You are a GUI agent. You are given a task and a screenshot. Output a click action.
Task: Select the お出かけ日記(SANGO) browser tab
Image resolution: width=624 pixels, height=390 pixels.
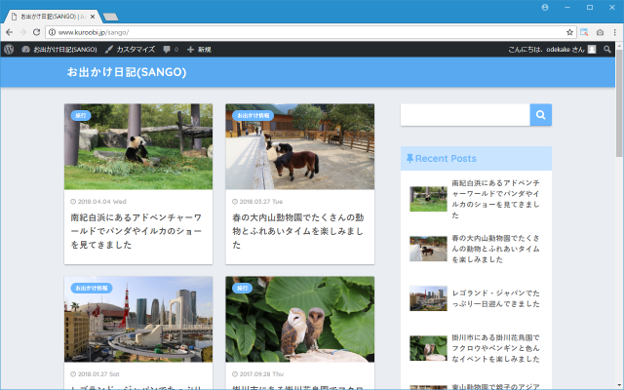pos(54,16)
